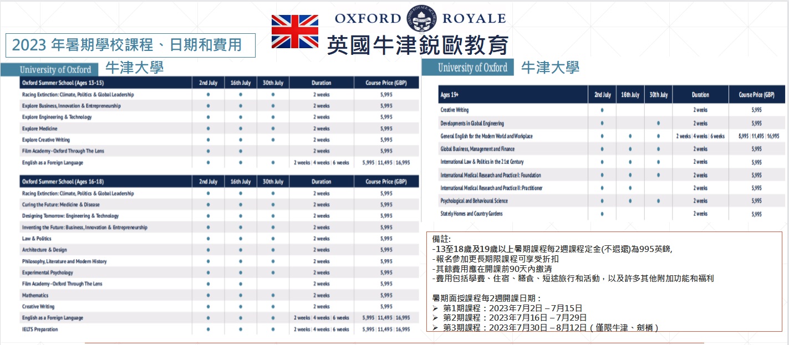Click the Oxford Royale Academy crest logo
Screen dimensions: 789x345
click(x=421, y=18)
